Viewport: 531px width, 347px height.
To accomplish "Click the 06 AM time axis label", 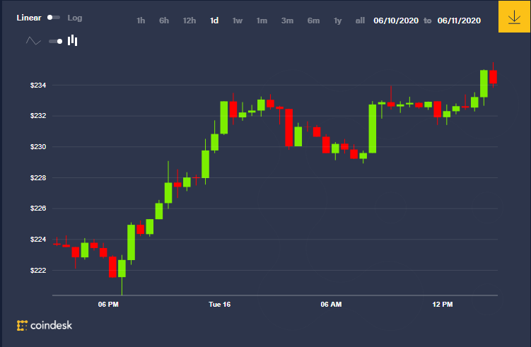I will click(x=331, y=305).
